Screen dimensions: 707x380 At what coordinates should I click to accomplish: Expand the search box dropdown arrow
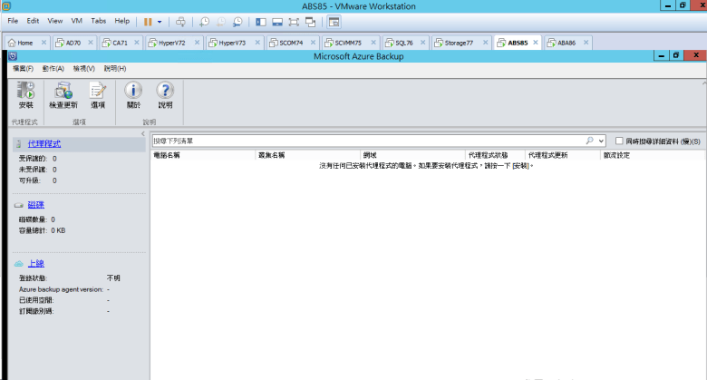coord(601,141)
